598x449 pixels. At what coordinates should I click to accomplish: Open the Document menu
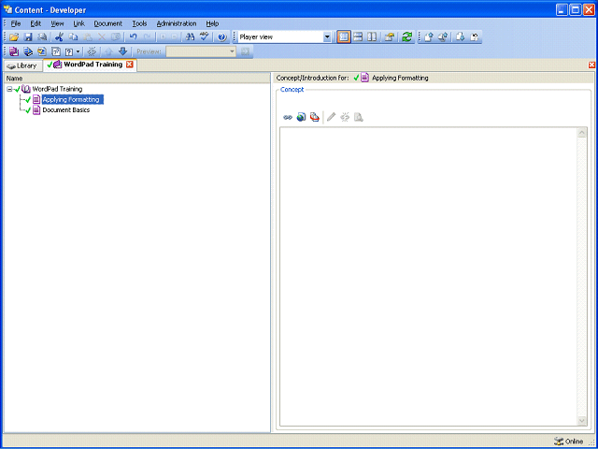[108, 23]
